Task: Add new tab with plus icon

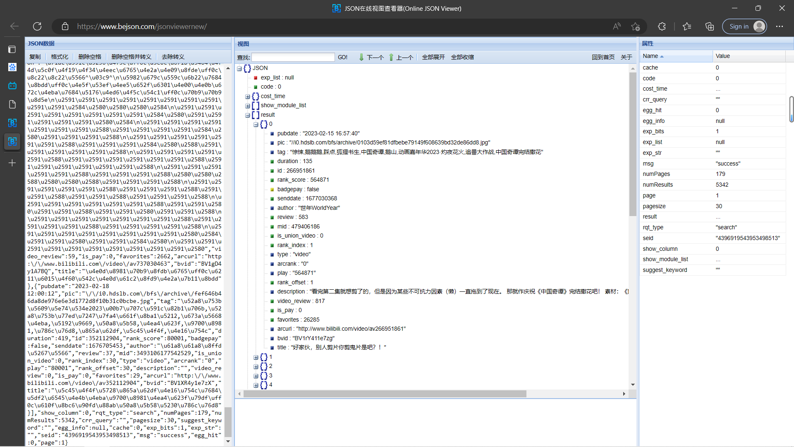Action: [12, 163]
